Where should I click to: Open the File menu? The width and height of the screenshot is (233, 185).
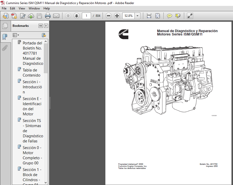tap(4, 8)
